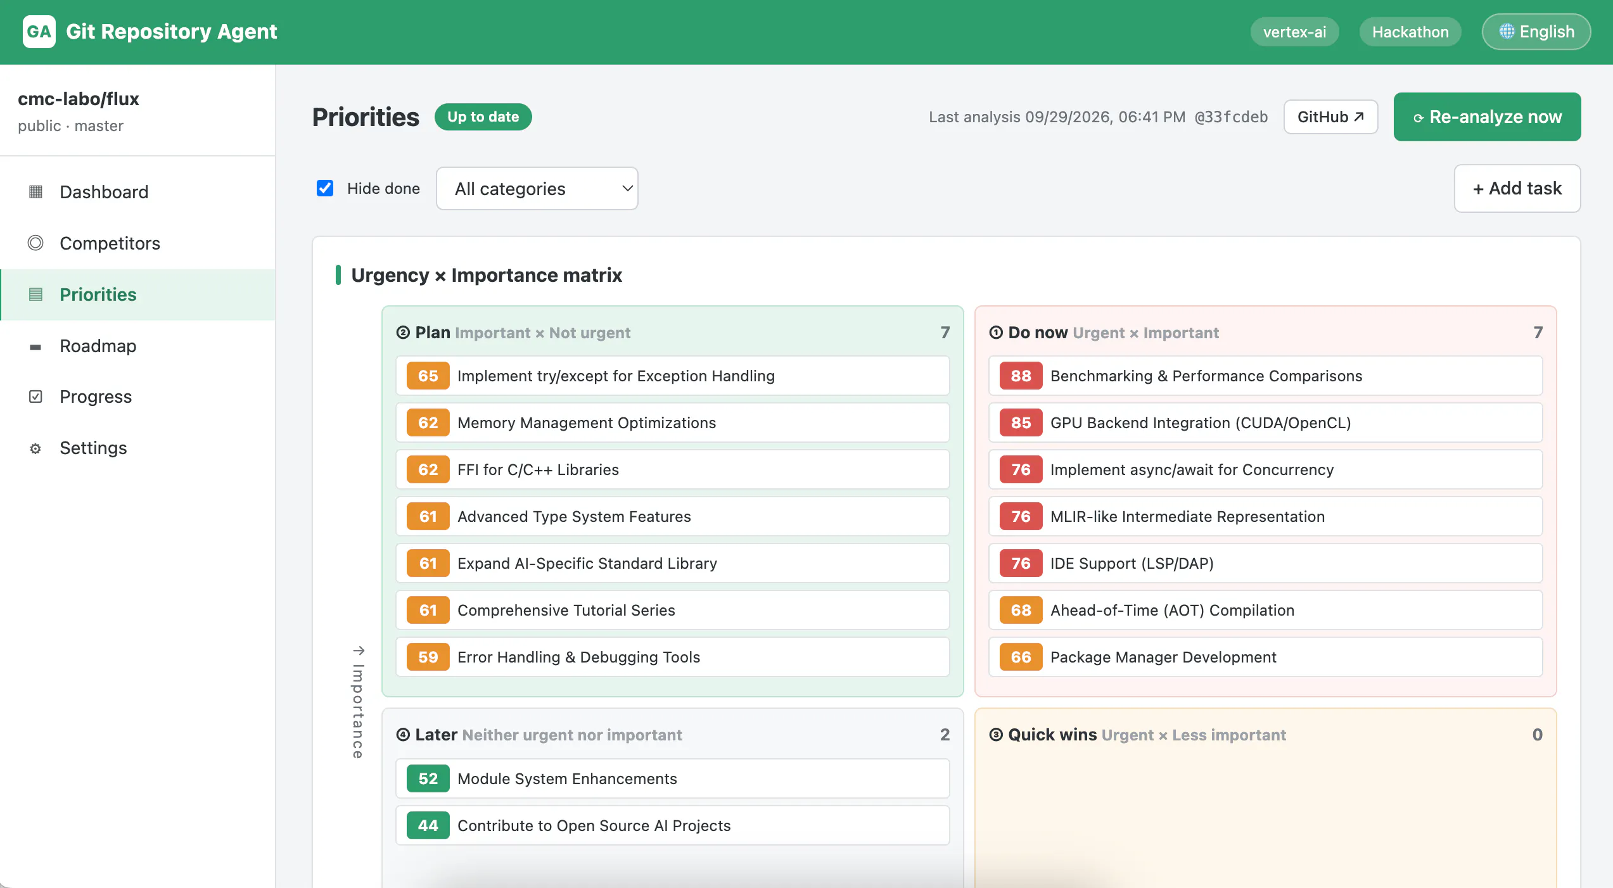Click the vertex-ai pill
Screen dimensions: 1613x888
[1294, 32]
